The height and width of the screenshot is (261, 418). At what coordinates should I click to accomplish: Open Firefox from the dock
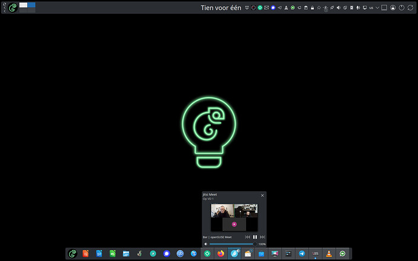tap(221, 254)
